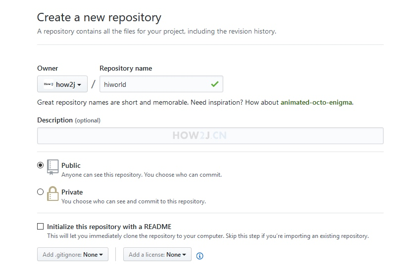Expand the Add a license dropdown

[x=157, y=254]
